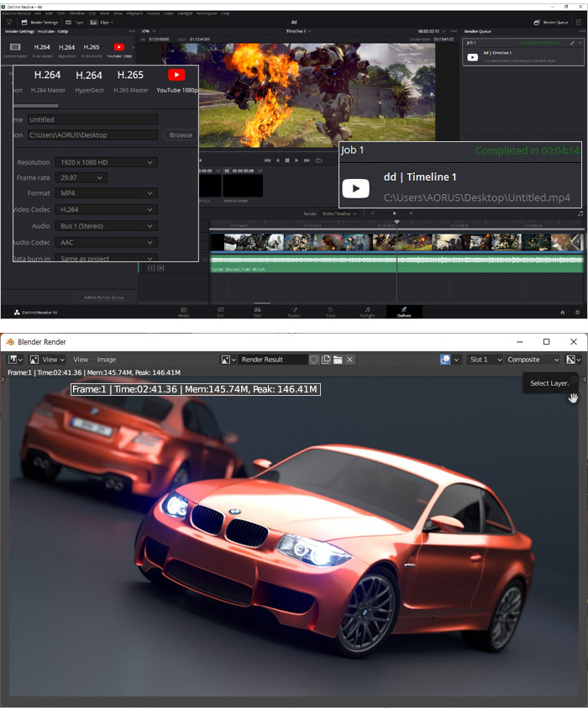Open the File menu in DaVinci Resolve
The image size is (588, 711).
pos(38,13)
